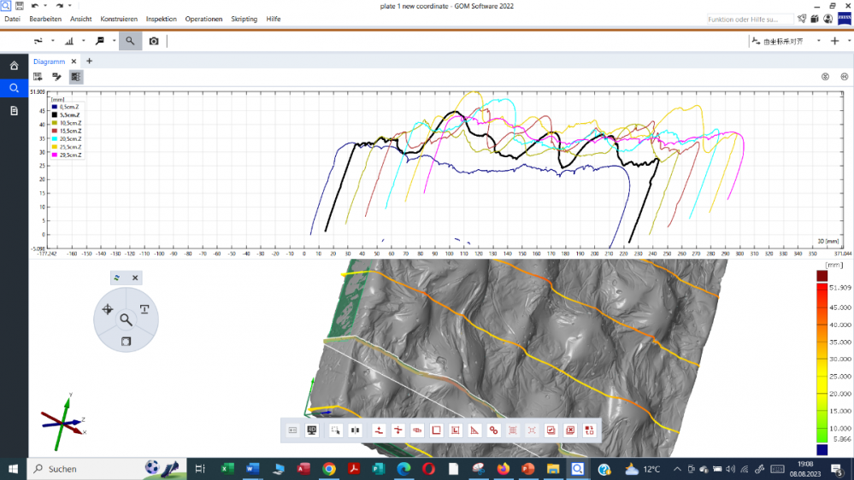
Task: Add a new tab with the plus button
Action: click(x=90, y=61)
